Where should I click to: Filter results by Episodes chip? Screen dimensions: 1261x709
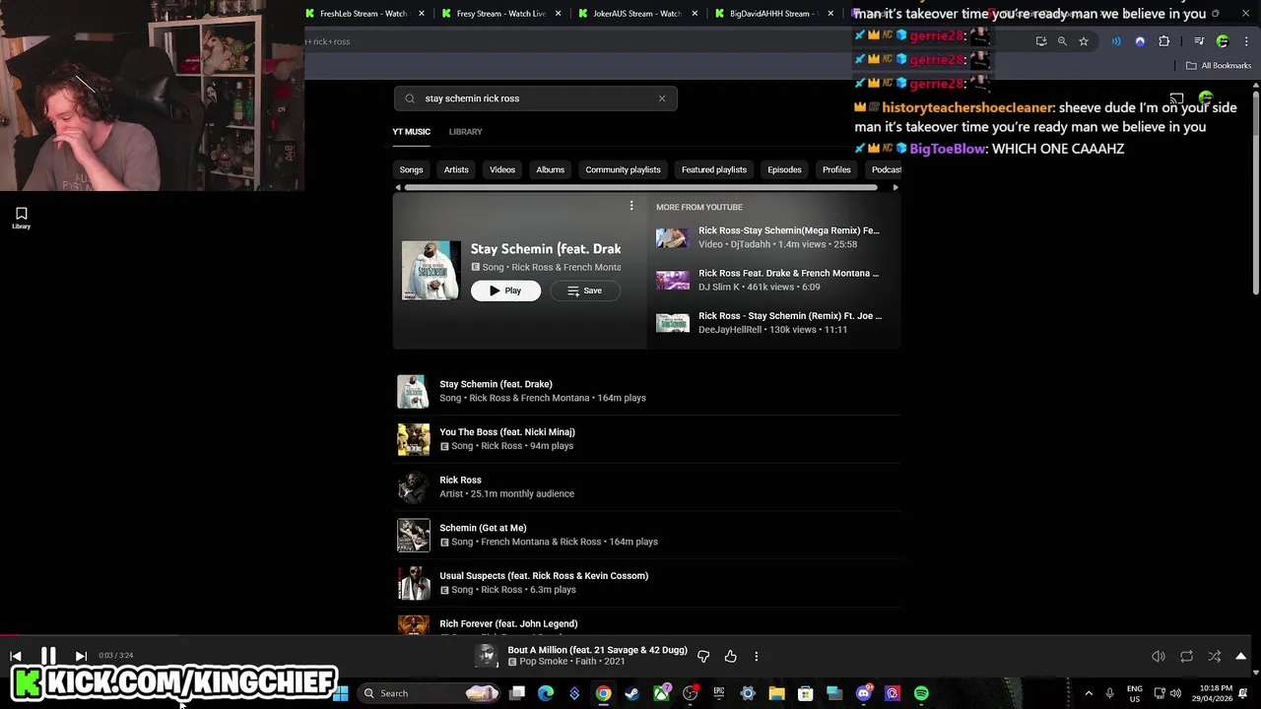tap(784, 169)
